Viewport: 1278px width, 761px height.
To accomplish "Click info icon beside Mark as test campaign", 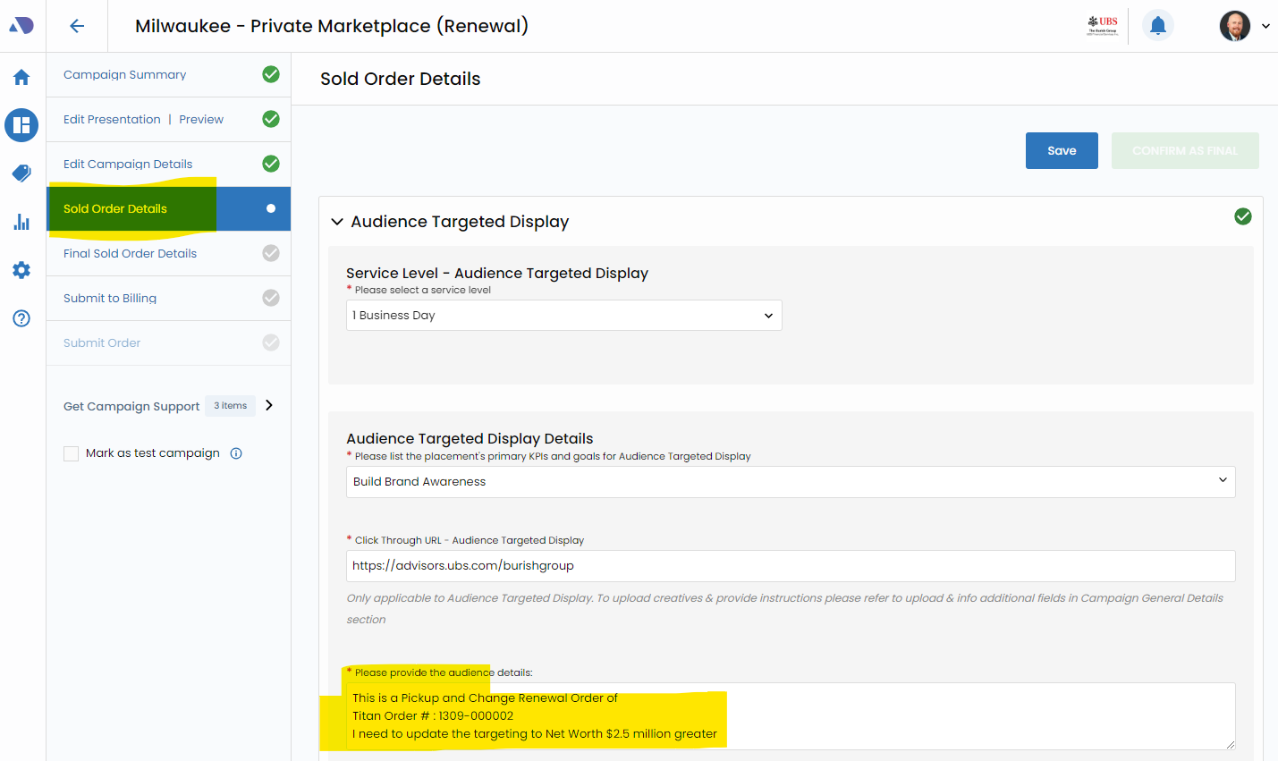I will (x=236, y=453).
